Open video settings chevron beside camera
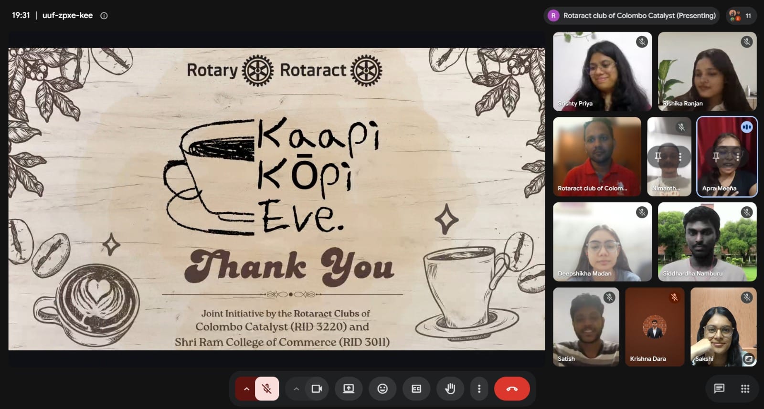This screenshot has width=764, height=409. tap(296, 389)
